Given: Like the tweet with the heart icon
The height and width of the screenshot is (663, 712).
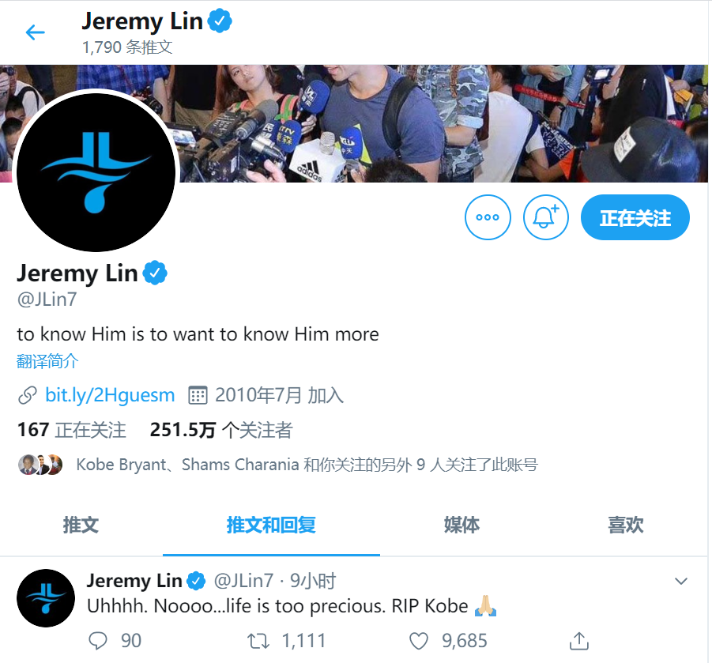Looking at the screenshot, I should coord(419,641).
